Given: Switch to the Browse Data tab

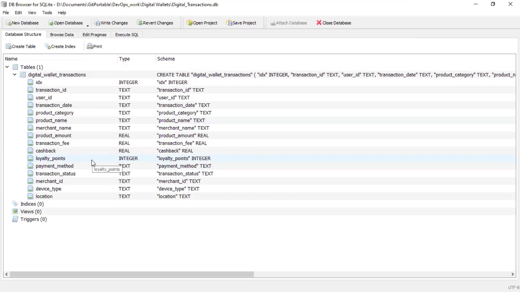Looking at the screenshot, I should (62, 35).
